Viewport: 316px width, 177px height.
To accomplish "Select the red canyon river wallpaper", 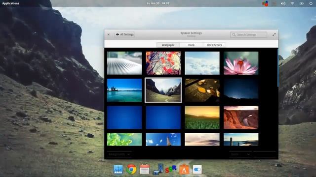I will point(241,118).
